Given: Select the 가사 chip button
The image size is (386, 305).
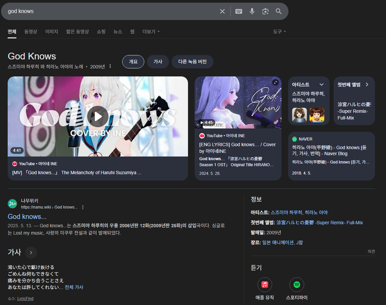Looking at the screenshot, I should pyautogui.click(x=158, y=62).
